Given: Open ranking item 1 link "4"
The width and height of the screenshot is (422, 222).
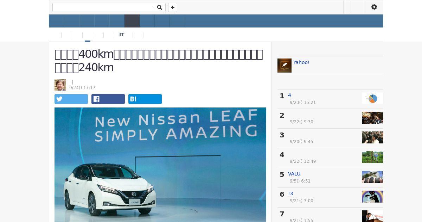Looking at the screenshot, I should point(289,95).
